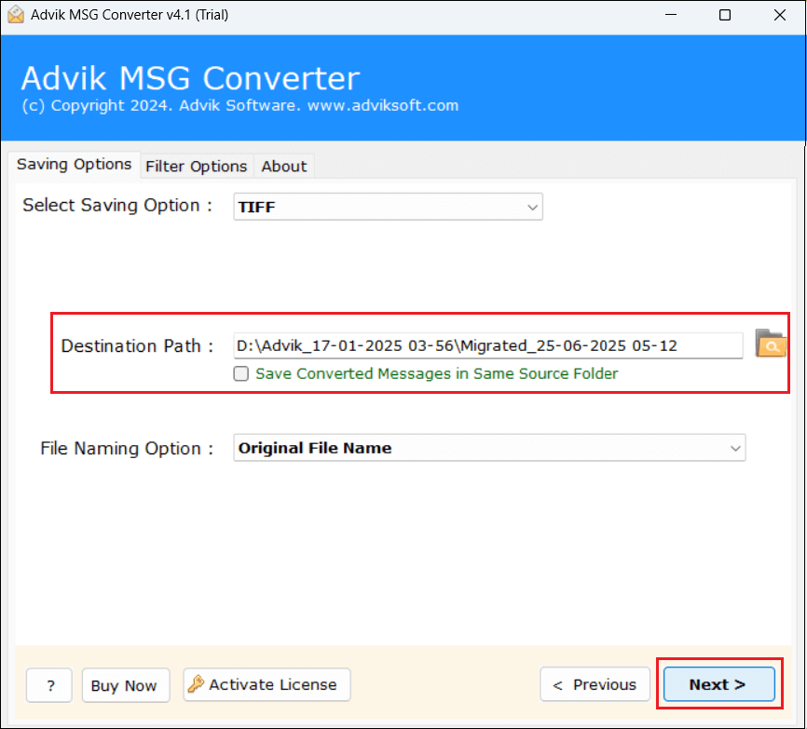This screenshot has width=807, height=729.
Task: Click the Buy Now button
Action: (x=125, y=685)
